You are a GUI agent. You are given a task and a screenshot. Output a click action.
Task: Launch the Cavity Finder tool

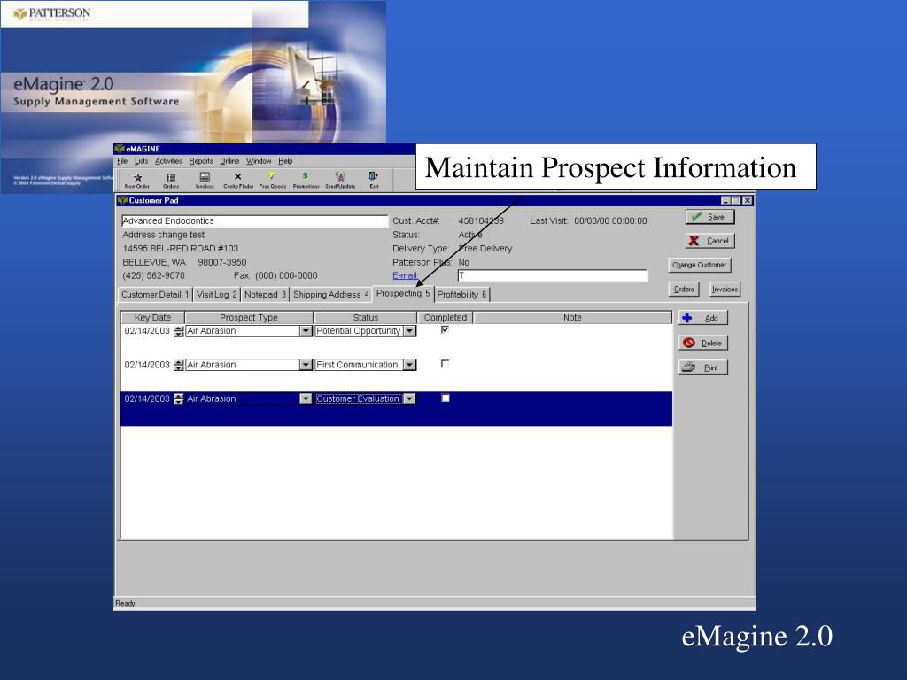[x=238, y=181]
